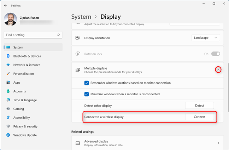Click 'Detect other display' label

98,106
